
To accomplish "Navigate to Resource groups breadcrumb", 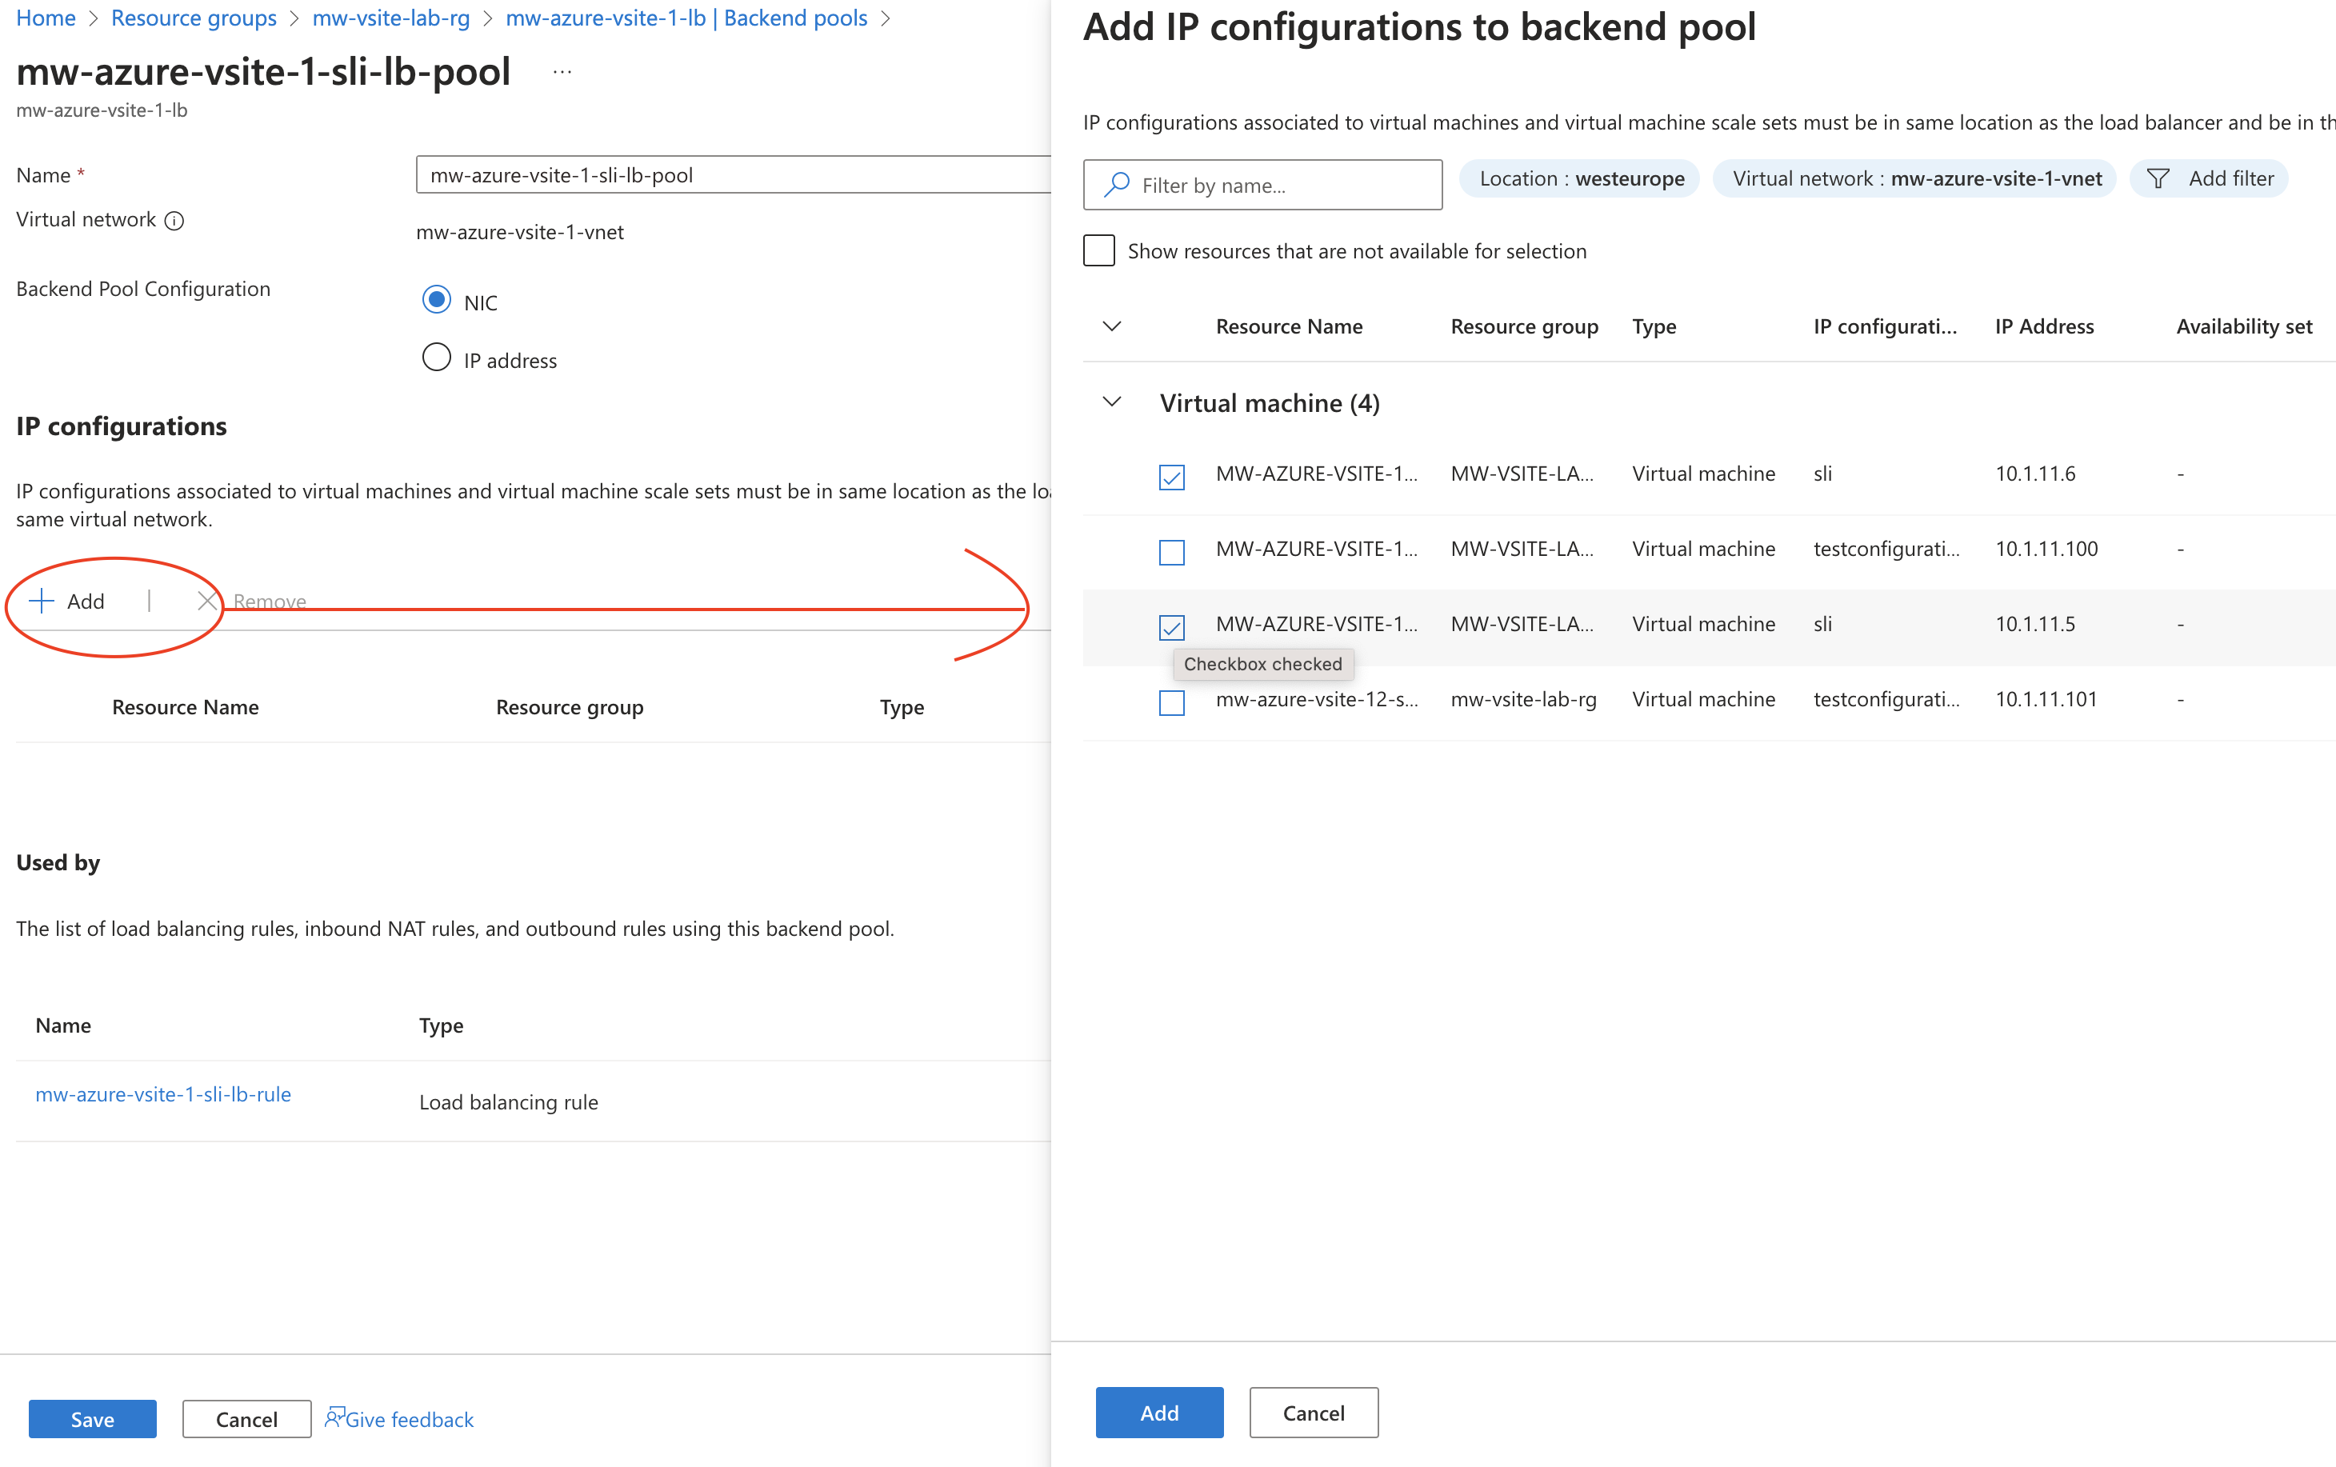I will (193, 18).
